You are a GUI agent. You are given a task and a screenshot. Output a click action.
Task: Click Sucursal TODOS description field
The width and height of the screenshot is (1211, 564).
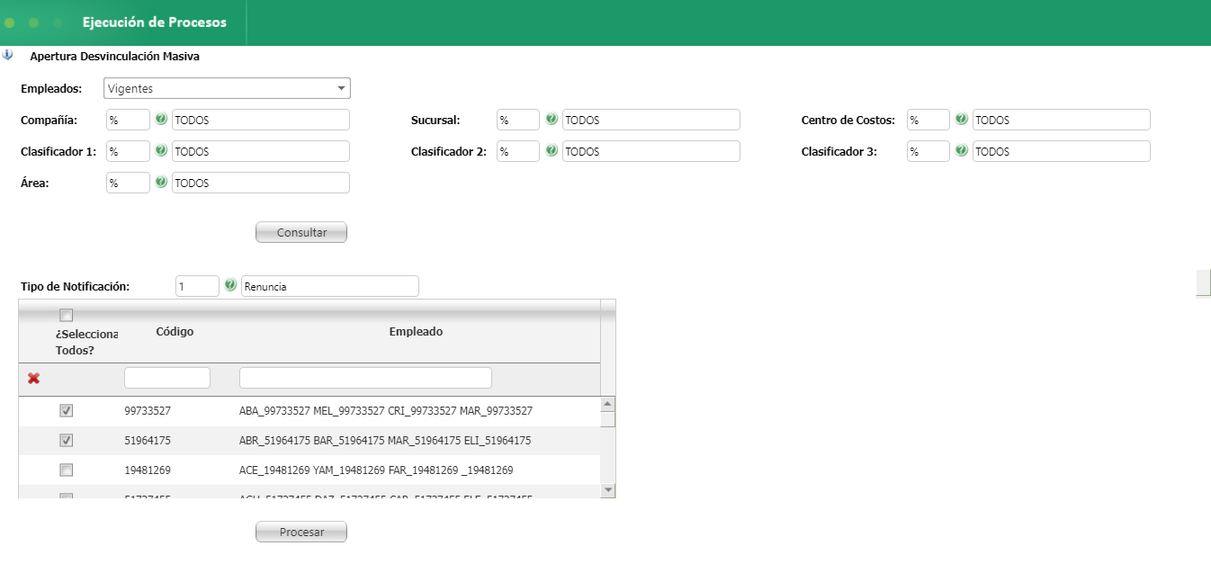coord(651,120)
